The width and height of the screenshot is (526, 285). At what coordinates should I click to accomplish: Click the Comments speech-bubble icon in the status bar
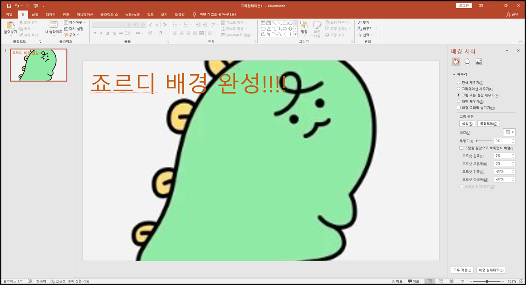point(410,281)
